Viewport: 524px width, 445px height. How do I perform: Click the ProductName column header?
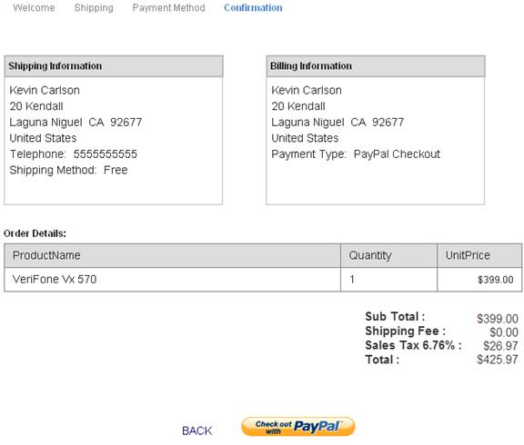point(173,255)
